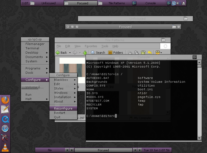
Task: Expand the Dock submenu
Action: click(35, 73)
